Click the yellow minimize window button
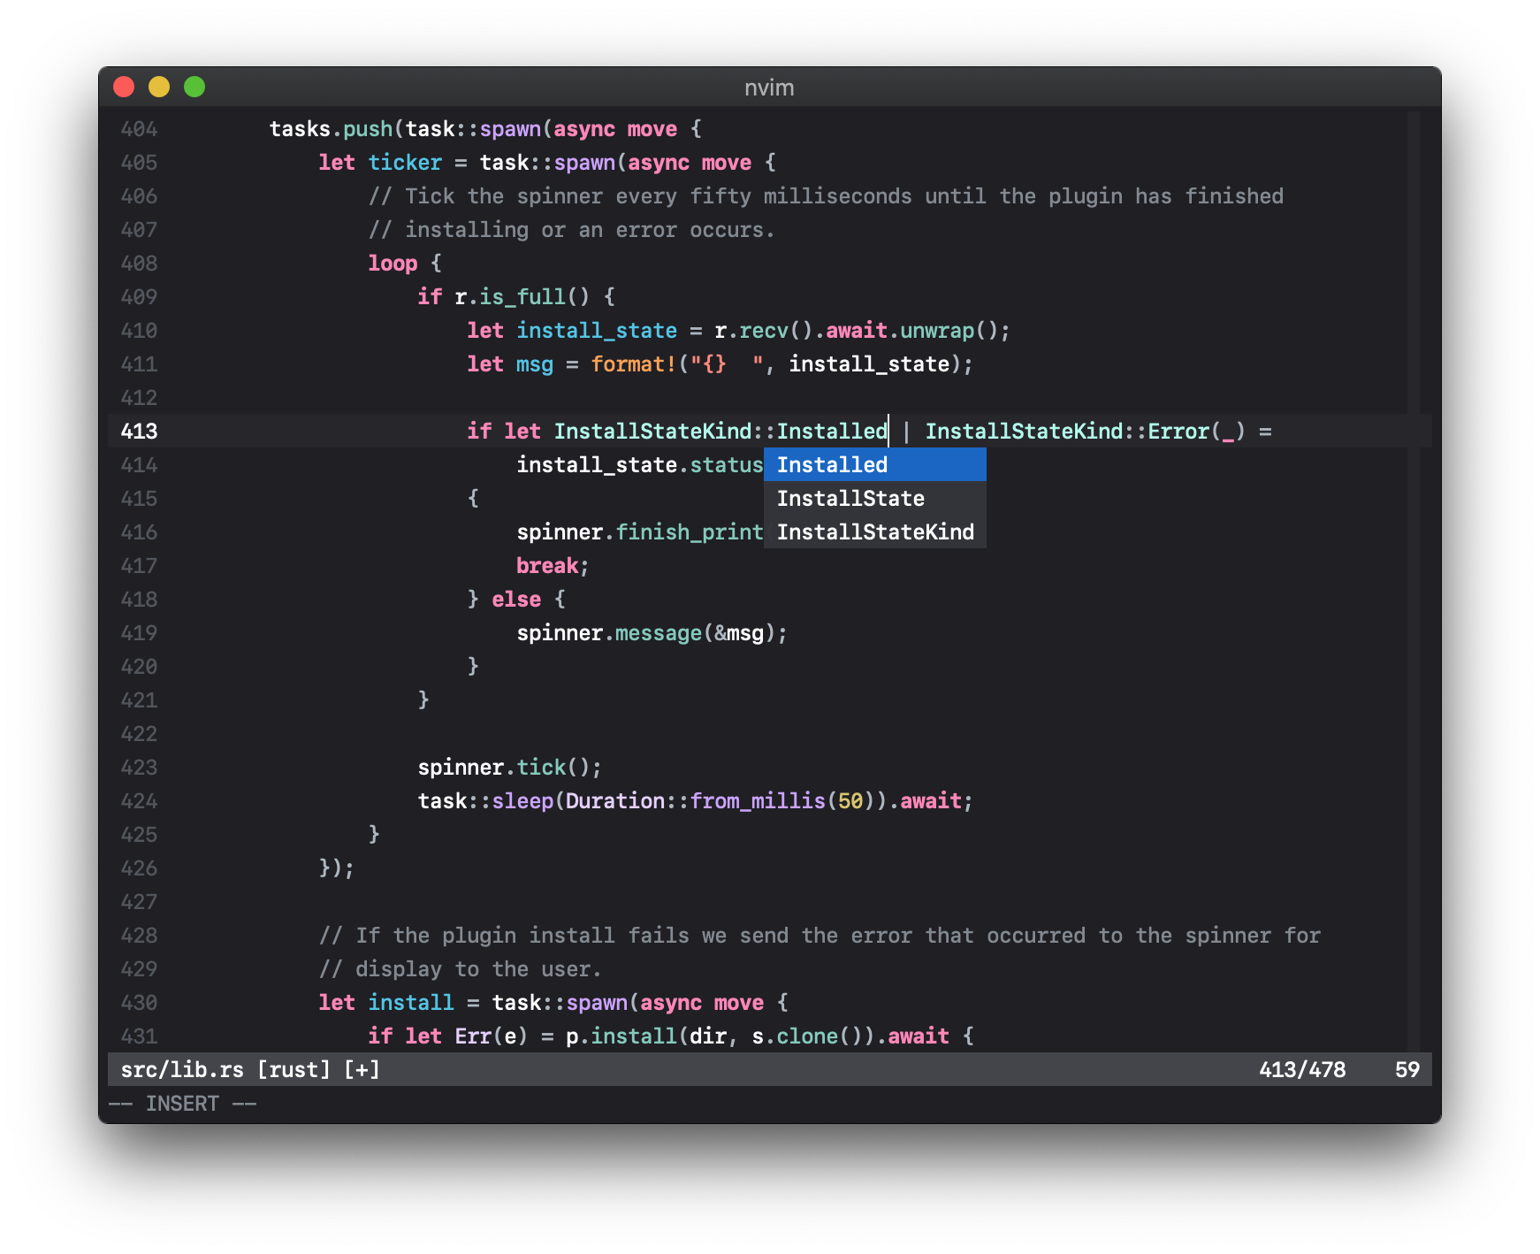Viewport: 1540px width, 1254px height. coord(159,87)
